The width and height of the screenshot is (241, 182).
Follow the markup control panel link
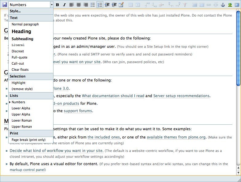tap(27, 169)
